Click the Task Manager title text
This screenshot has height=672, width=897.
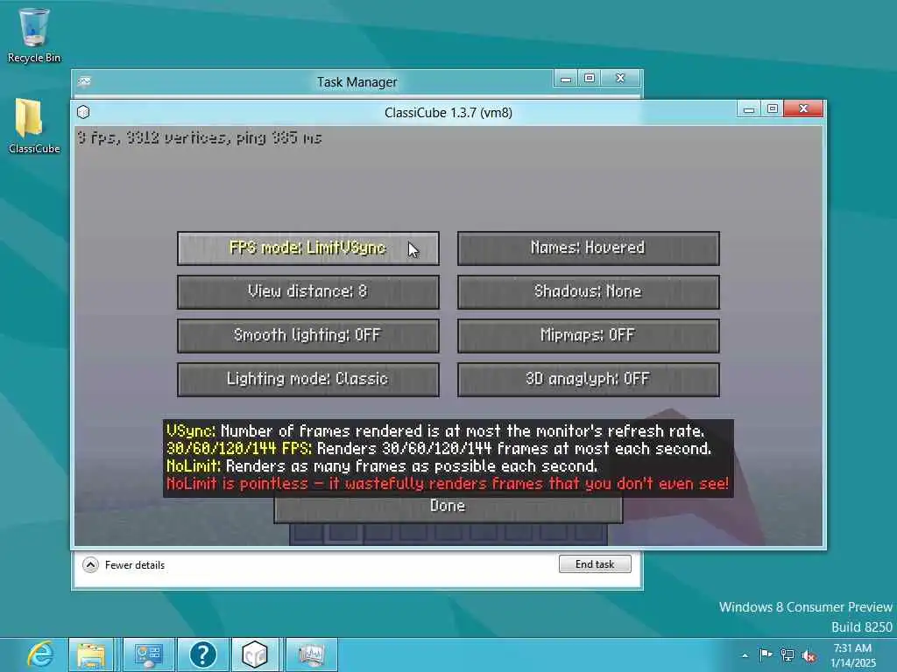(357, 82)
